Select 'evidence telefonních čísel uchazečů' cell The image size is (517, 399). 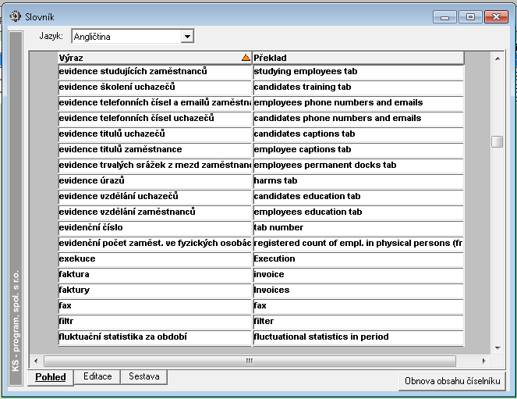pos(154,119)
